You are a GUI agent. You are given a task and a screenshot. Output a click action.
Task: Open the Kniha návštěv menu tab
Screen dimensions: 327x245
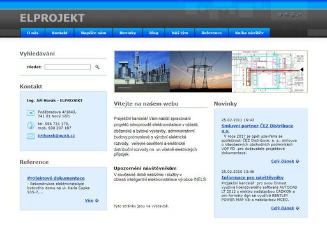(249, 33)
